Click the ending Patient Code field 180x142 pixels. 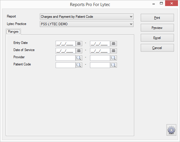click(x=100, y=65)
